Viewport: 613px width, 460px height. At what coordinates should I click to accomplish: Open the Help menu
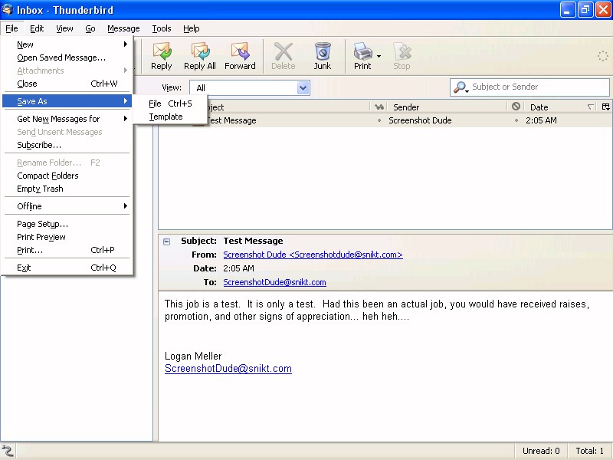tap(191, 28)
